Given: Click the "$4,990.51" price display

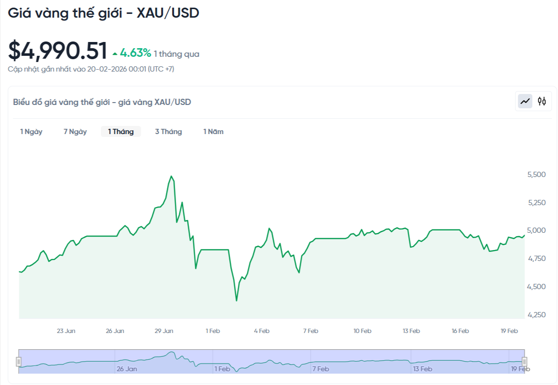Looking at the screenshot, I should coord(57,49).
